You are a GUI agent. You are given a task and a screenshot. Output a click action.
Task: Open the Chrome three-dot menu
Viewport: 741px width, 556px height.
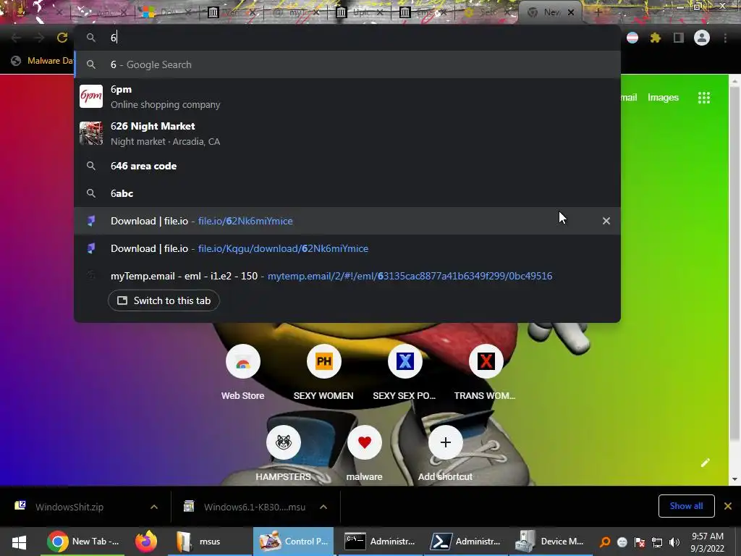tap(725, 38)
